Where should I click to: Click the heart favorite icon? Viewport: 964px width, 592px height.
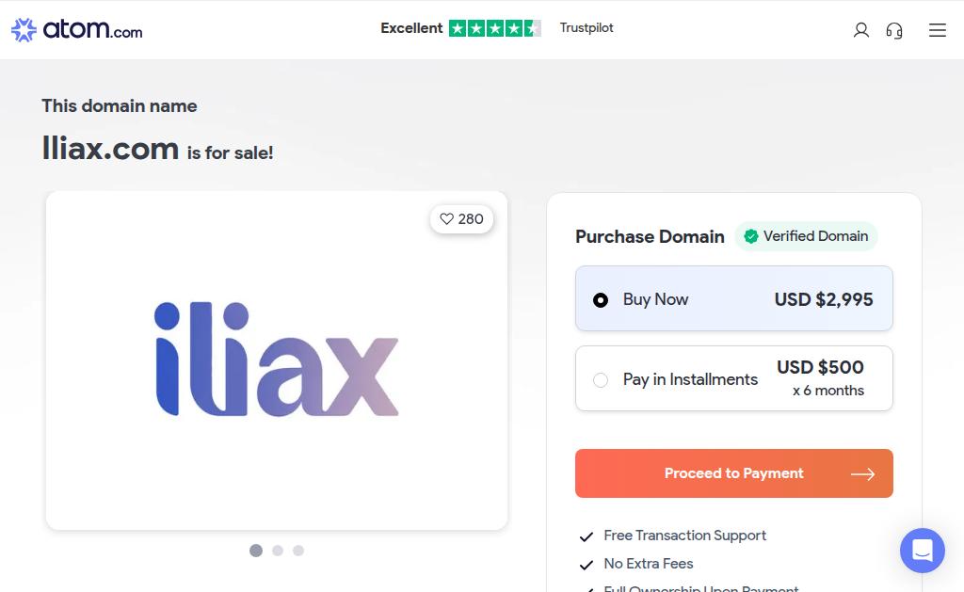coord(447,219)
